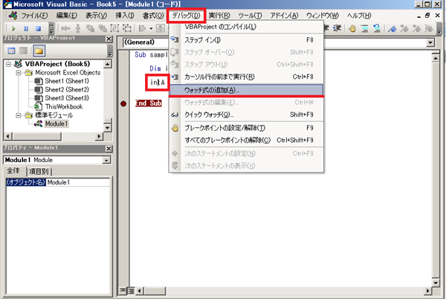Click the Excel icon beside the File menu
This screenshot has width=446, height=299.
(13, 16)
